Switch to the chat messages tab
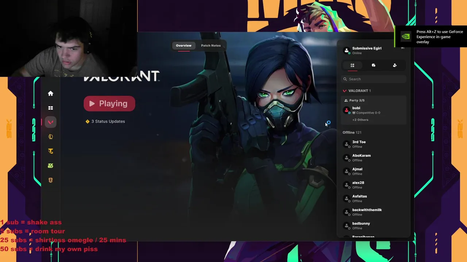This screenshot has width=467, height=262. point(374,65)
